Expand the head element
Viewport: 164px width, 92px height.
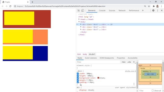click(x=79, y=19)
